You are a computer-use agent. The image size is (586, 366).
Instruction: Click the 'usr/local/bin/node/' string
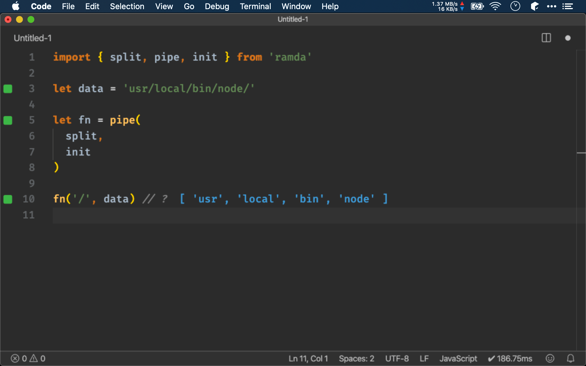coord(189,89)
